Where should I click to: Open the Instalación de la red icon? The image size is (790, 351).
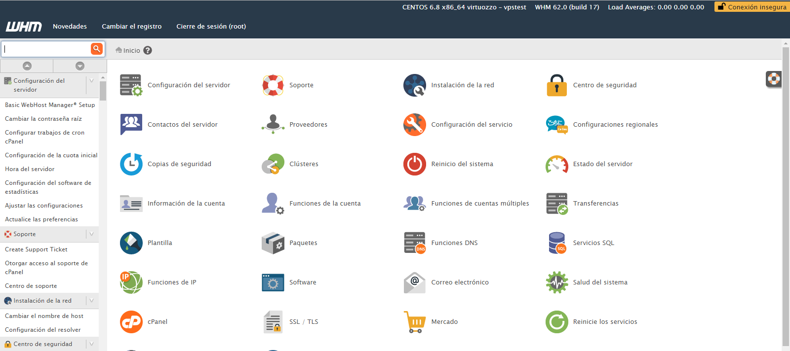[415, 85]
